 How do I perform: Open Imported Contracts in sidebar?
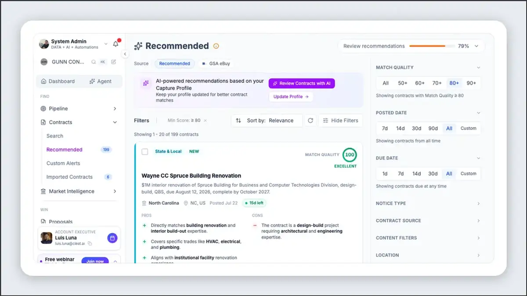[69, 177]
